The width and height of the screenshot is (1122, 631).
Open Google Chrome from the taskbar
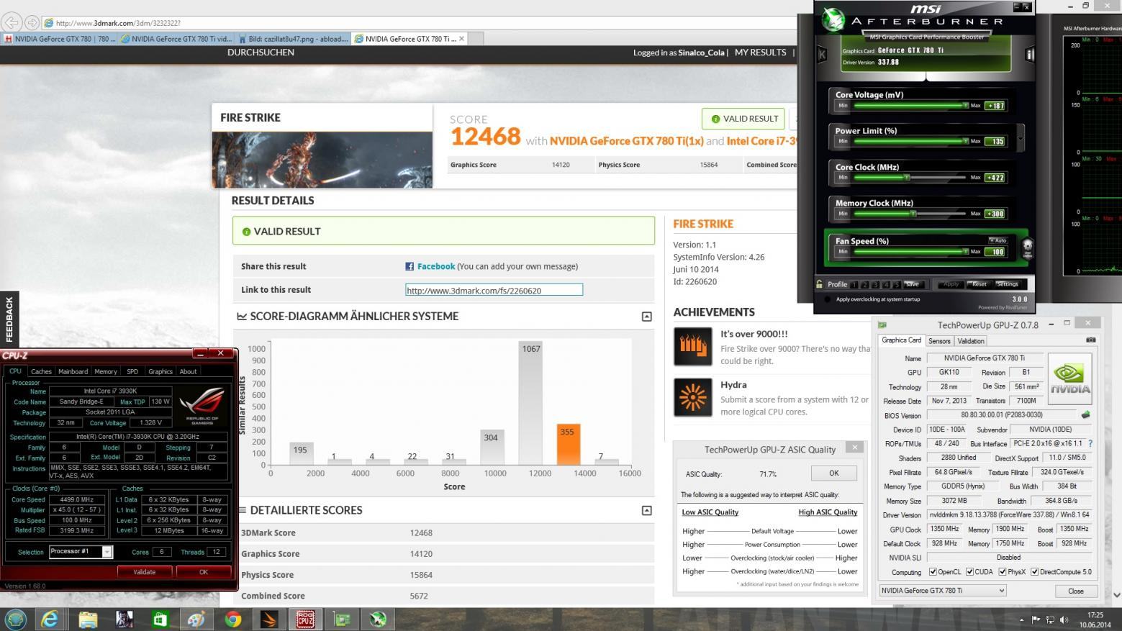pos(232,619)
